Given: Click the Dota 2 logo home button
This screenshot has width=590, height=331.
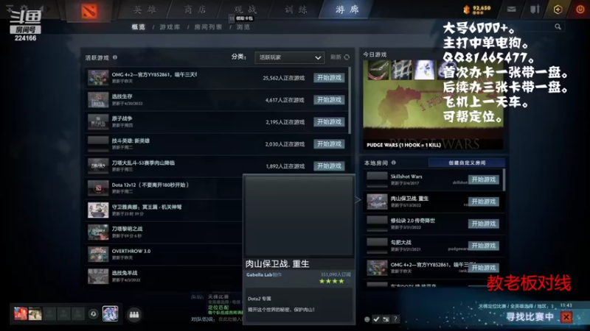Looking at the screenshot, I should pos(89,11).
